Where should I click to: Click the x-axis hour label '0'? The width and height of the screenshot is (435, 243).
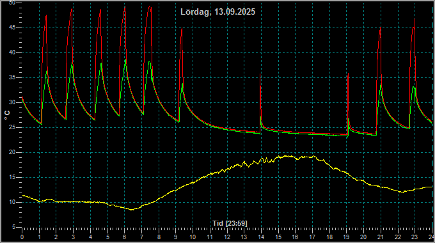22,237
